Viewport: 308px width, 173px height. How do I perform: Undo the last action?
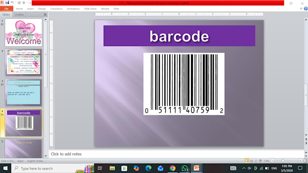point(12,3)
